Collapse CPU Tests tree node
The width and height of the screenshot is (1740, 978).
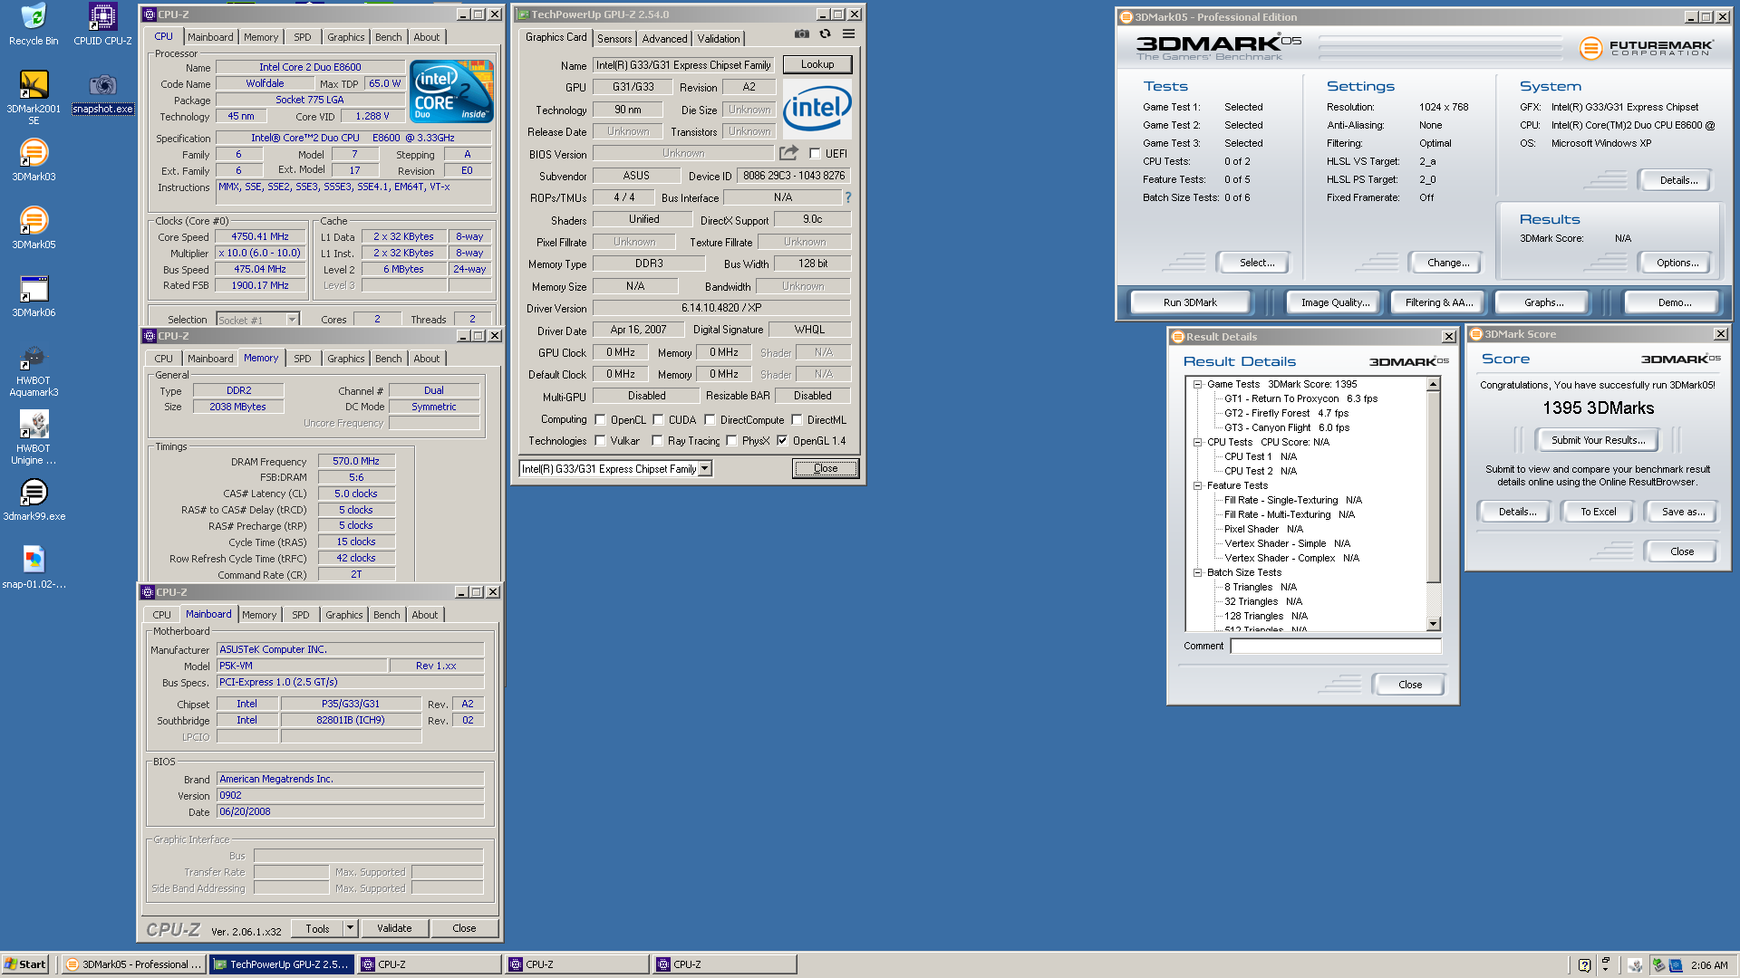pos(1197,442)
